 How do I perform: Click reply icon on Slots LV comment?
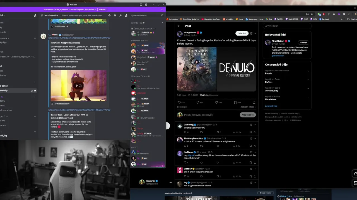tap(185, 176)
